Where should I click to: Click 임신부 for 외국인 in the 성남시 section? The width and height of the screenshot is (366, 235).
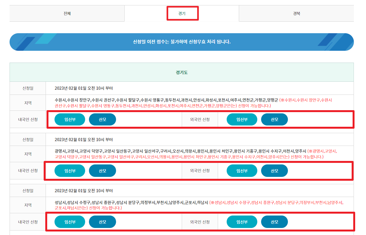tap(242, 221)
